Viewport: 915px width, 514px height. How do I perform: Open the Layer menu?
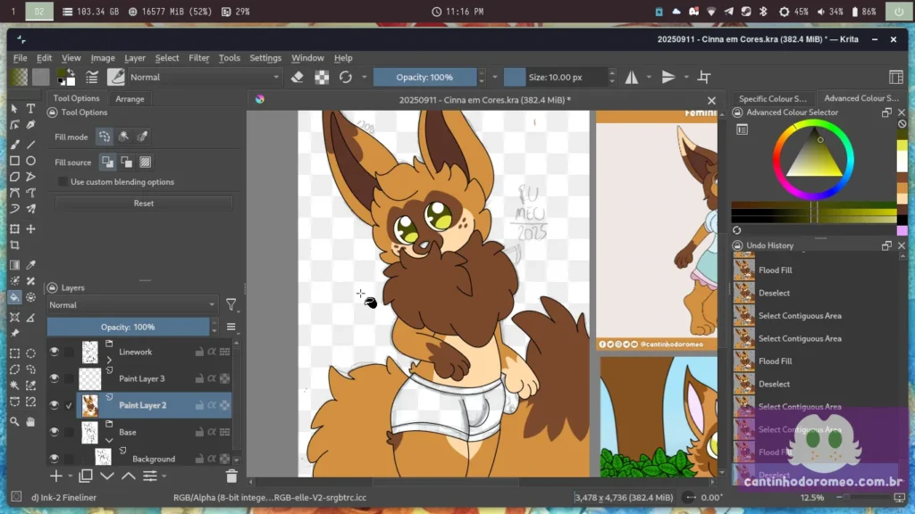click(135, 58)
